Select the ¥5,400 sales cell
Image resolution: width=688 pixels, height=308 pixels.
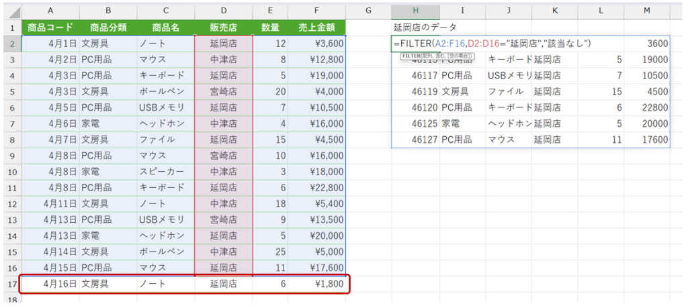coord(317,204)
